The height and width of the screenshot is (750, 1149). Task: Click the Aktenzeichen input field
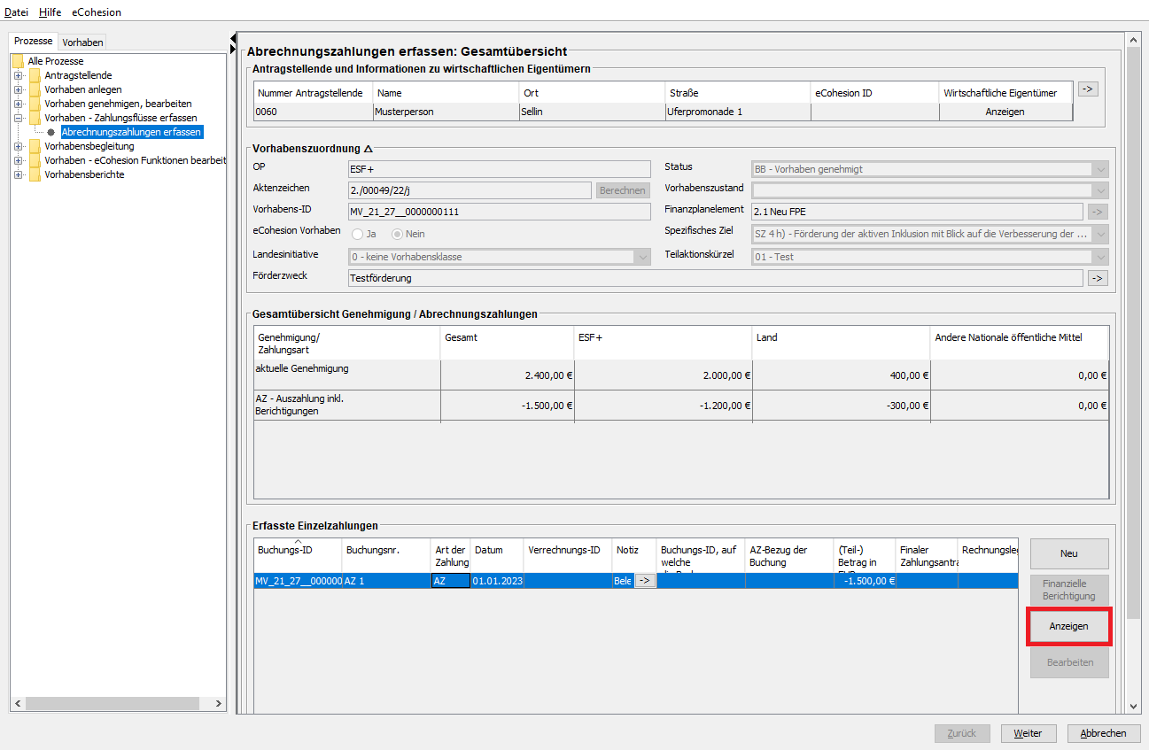(x=470, y=190)
